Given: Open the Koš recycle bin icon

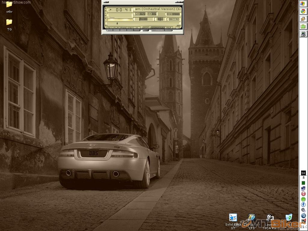Looking at the screenshot, I should tap(289, 217).
